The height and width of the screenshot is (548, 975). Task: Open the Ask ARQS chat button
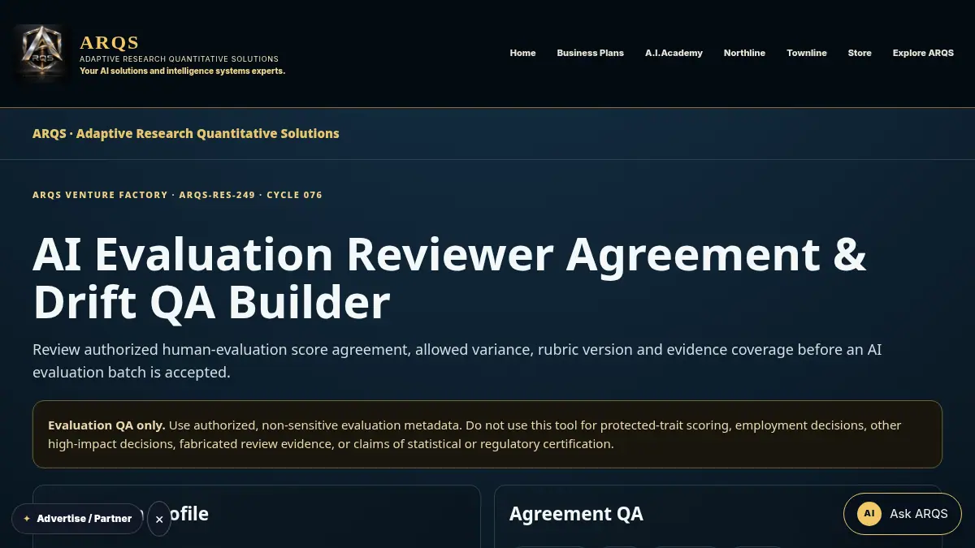pos(902,514)
